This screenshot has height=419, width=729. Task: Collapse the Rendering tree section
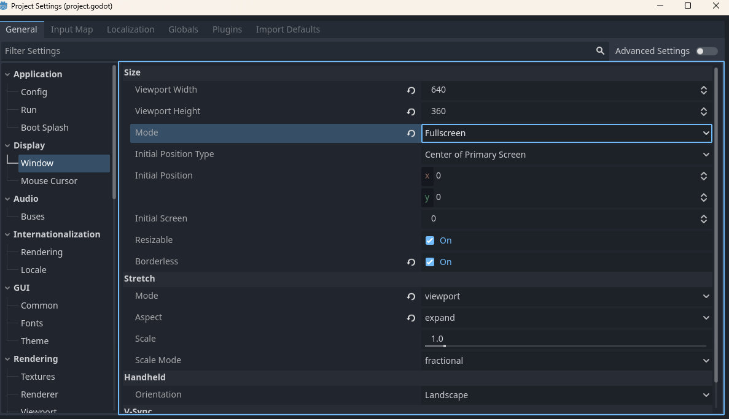(x=7, y=359)
